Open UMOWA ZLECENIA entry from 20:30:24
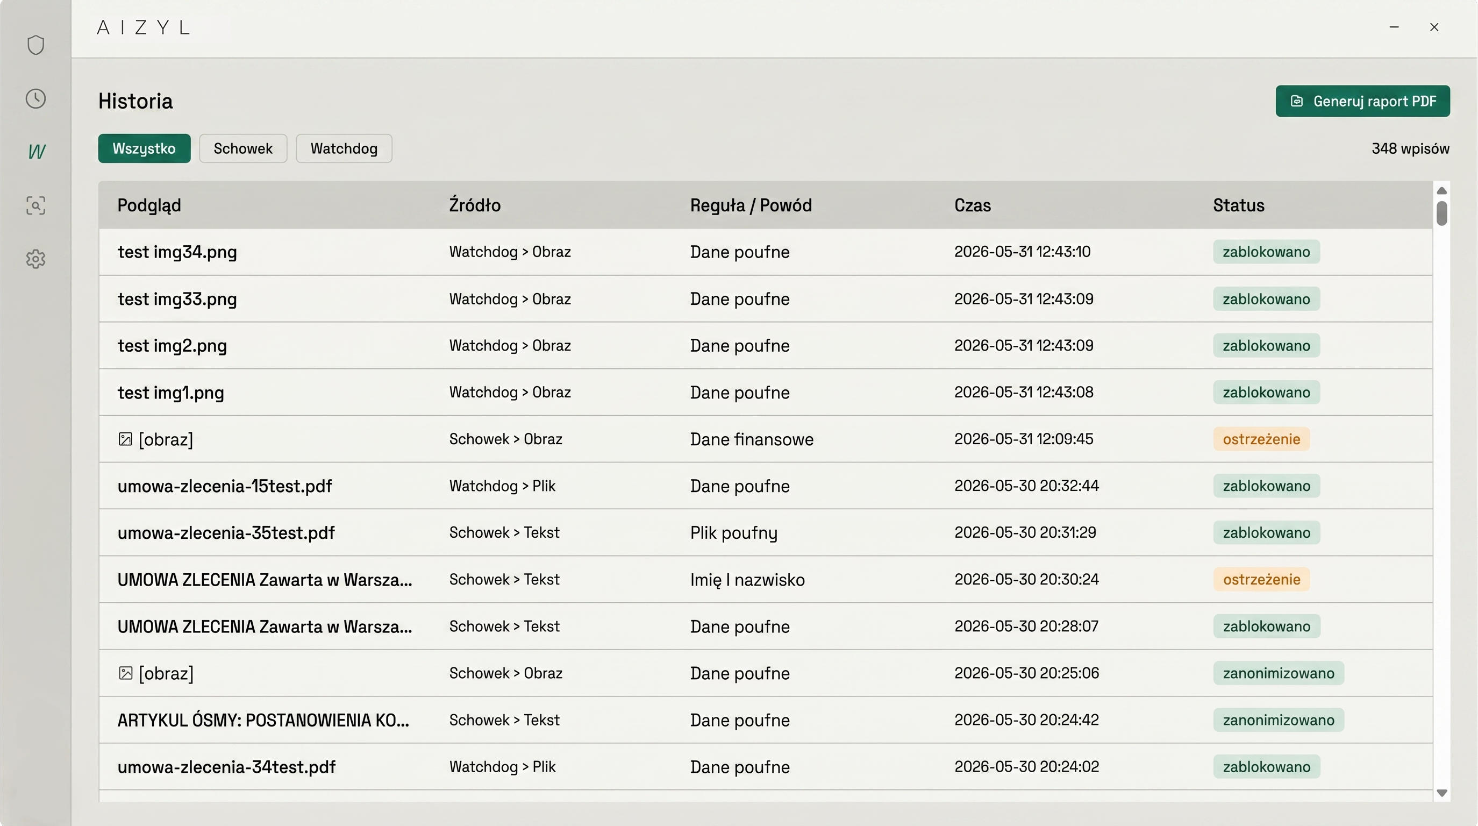Screen dimensions: 1478x826 click(265, 580)
